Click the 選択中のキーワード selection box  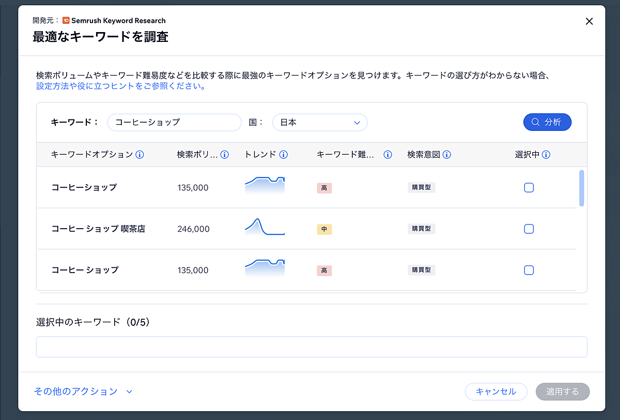tap(312, 347)
